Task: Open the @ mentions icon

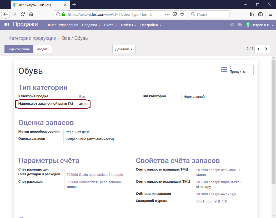Action: [x=232, y=25]
